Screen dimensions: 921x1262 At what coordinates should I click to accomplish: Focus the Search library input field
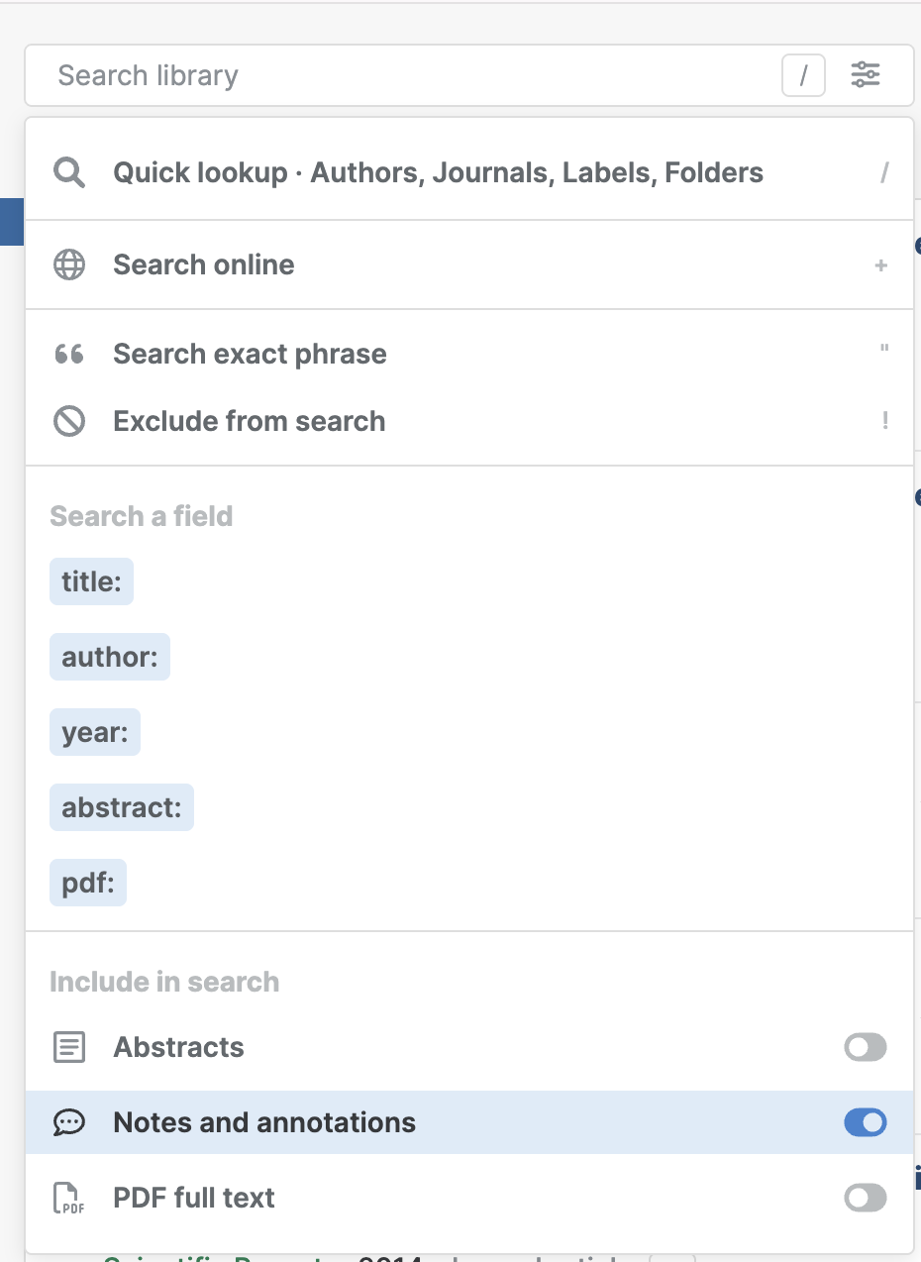[396, 75]
